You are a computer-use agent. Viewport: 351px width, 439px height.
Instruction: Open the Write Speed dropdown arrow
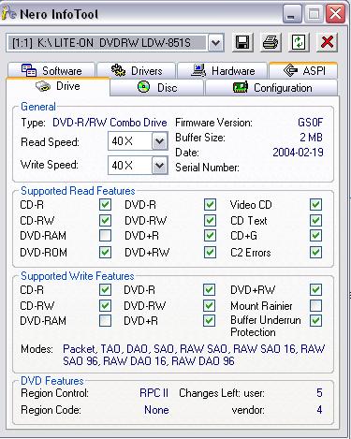tap(160, 165)
